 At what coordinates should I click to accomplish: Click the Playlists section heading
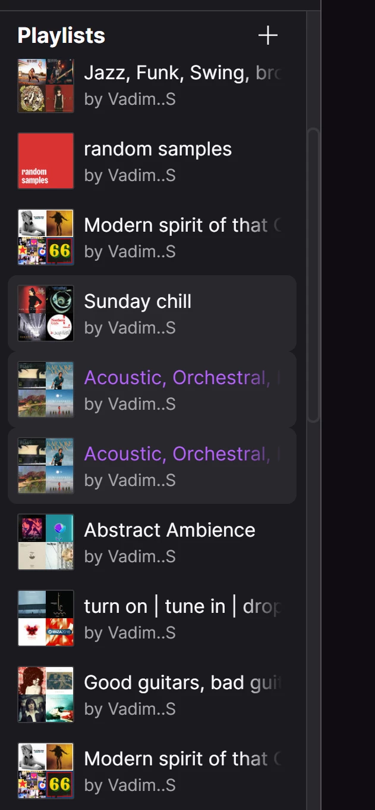point(61,36)
